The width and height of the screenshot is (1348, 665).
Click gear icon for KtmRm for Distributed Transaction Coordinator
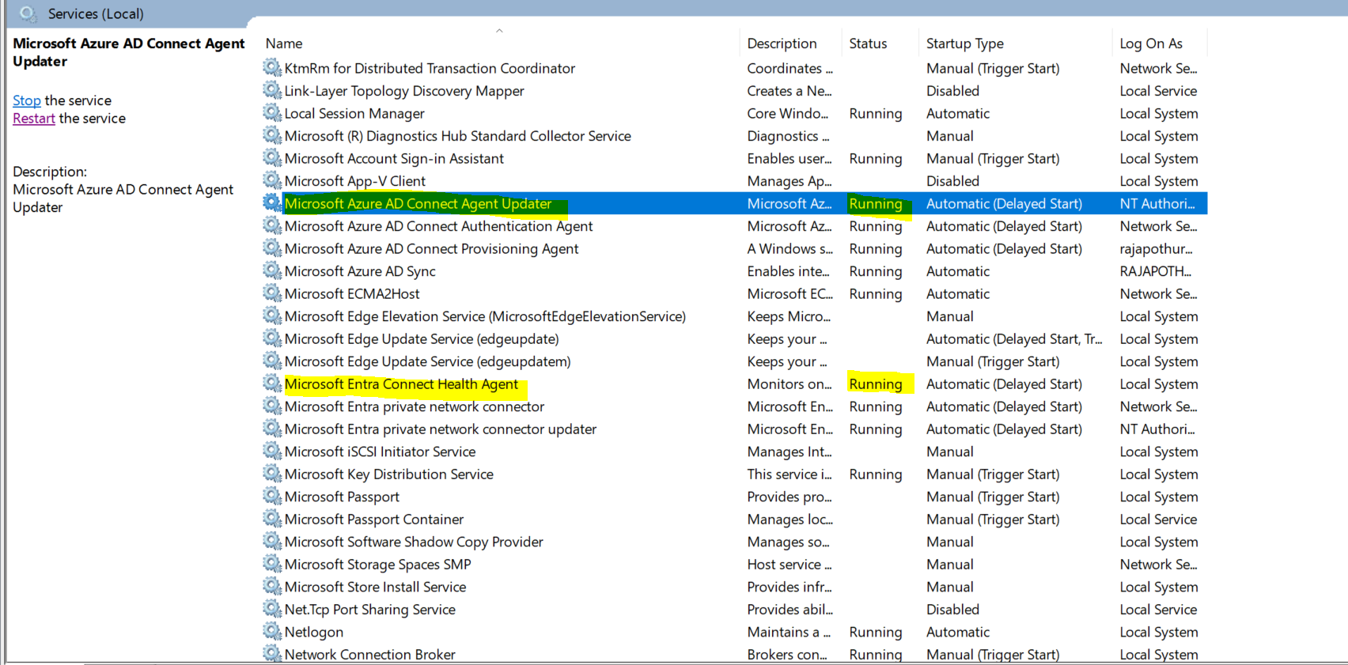(272, 68)
